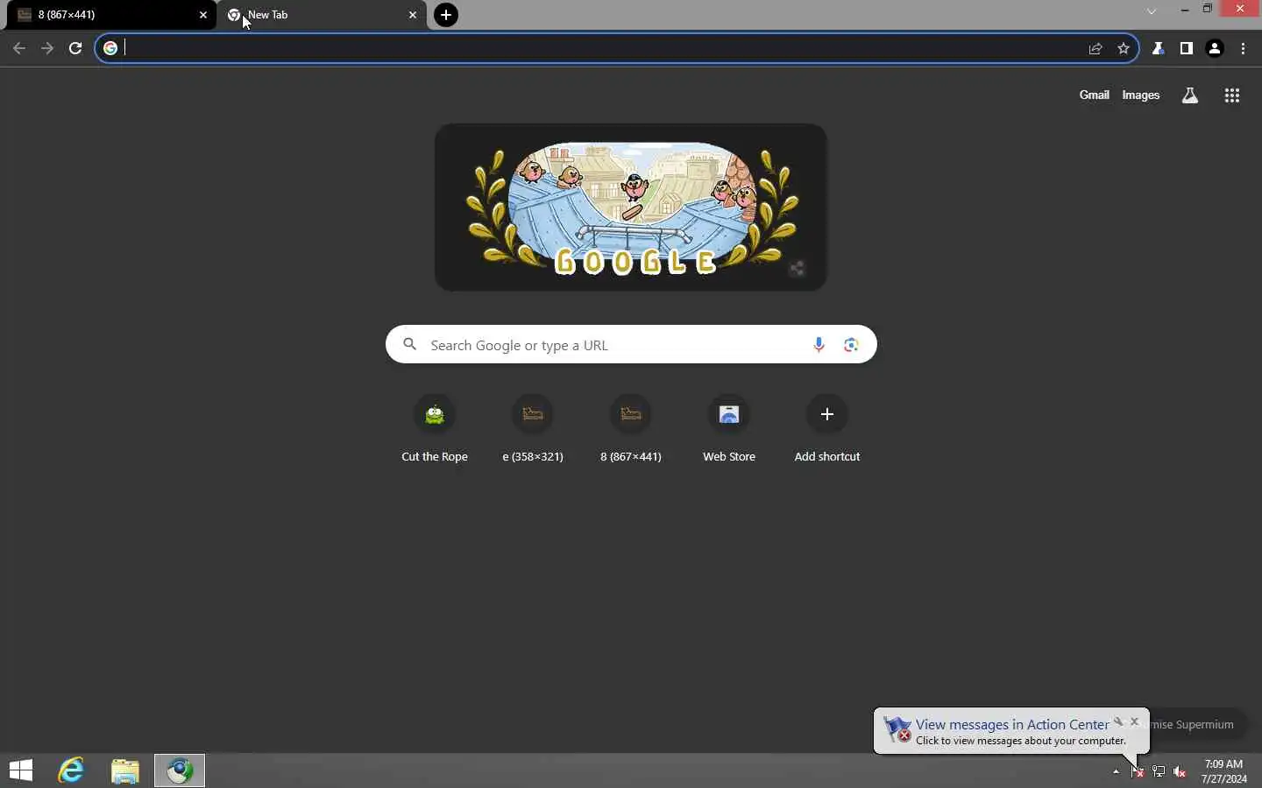Click the Add shortcut button
This screenshot has height=788, width=1262.
click(x=827, y=429)
